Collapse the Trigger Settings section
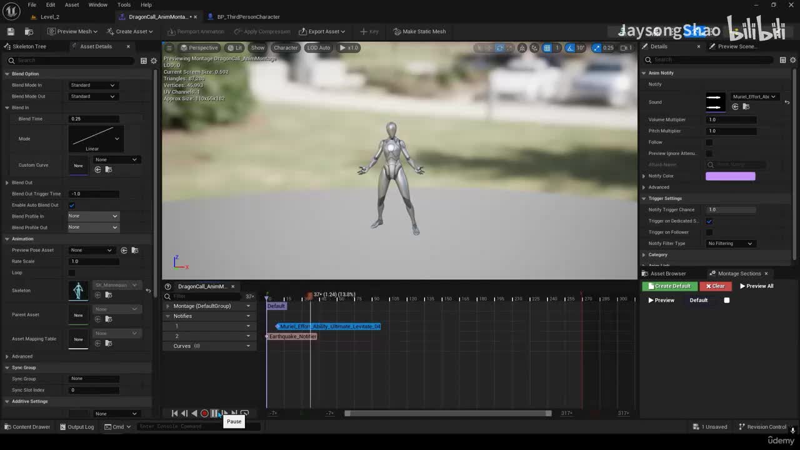Image resolution: width=800 pixels, height=450 pixels. pos(644,198)
